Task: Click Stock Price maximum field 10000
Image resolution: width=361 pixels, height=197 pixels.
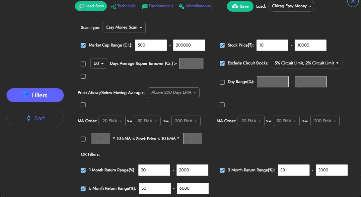Action: click(310, 45)
